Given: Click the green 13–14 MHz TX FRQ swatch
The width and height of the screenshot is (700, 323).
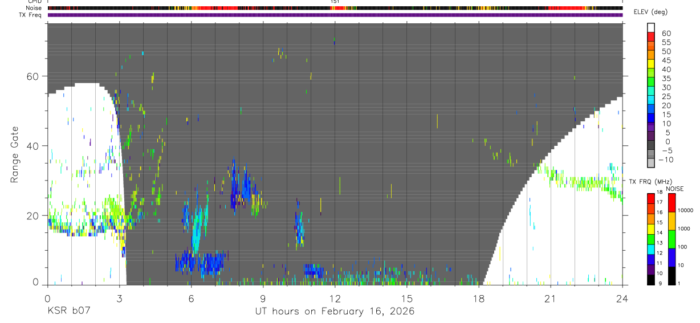Looking at the screenshot, I should point(651,238).
